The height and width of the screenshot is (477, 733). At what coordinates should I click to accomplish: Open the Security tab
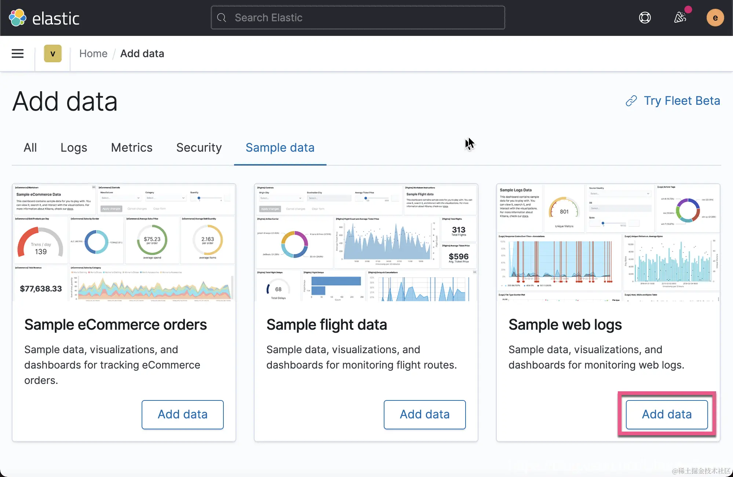click(x=199, y=148)
